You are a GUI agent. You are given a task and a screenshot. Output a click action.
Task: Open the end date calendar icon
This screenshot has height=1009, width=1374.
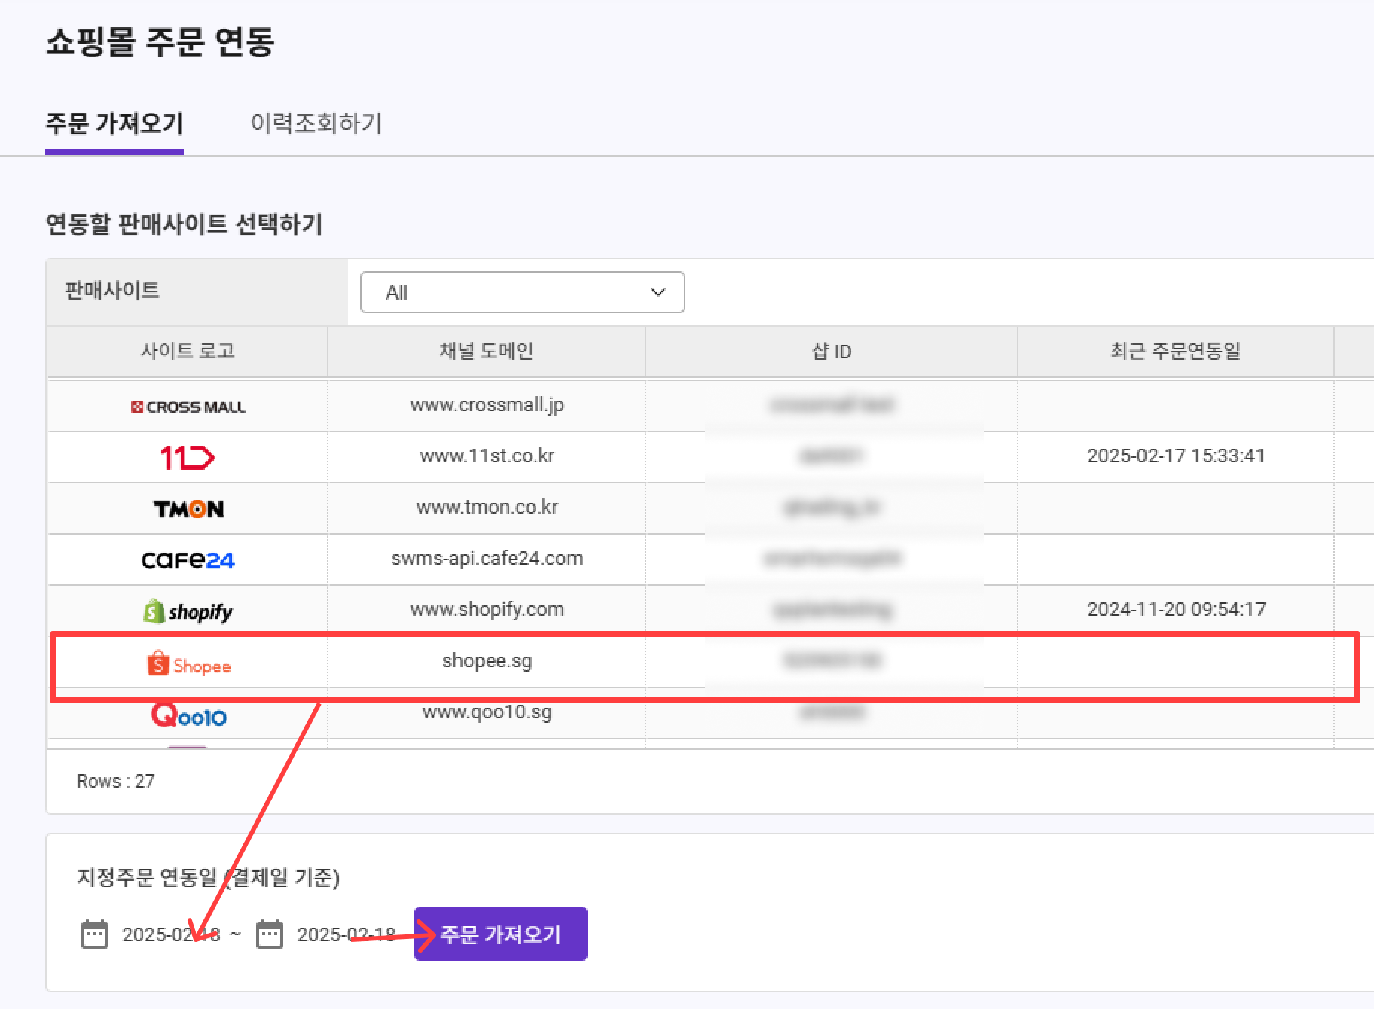click(x=270, y=934)
